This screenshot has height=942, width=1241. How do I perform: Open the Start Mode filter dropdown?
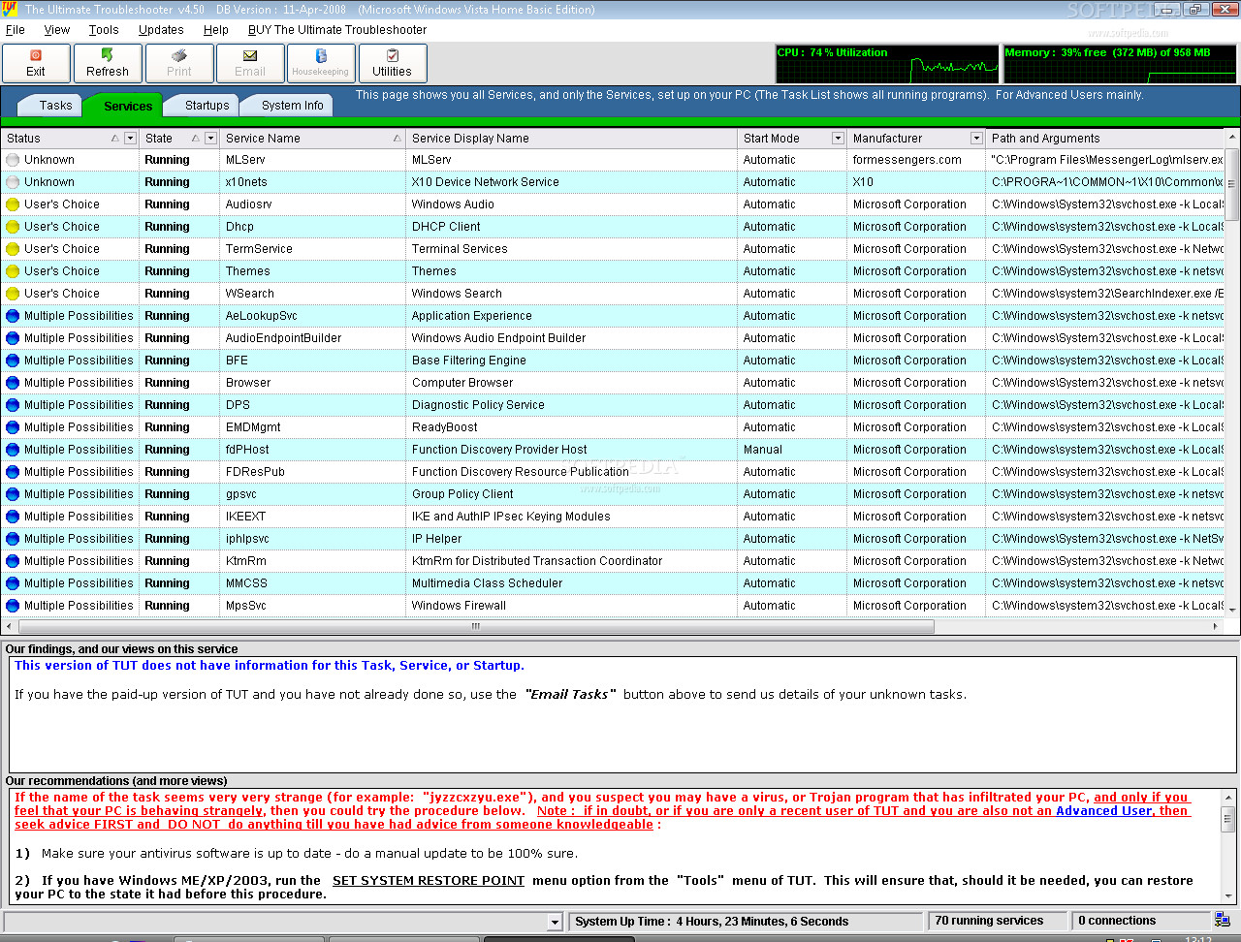point(838,139)
